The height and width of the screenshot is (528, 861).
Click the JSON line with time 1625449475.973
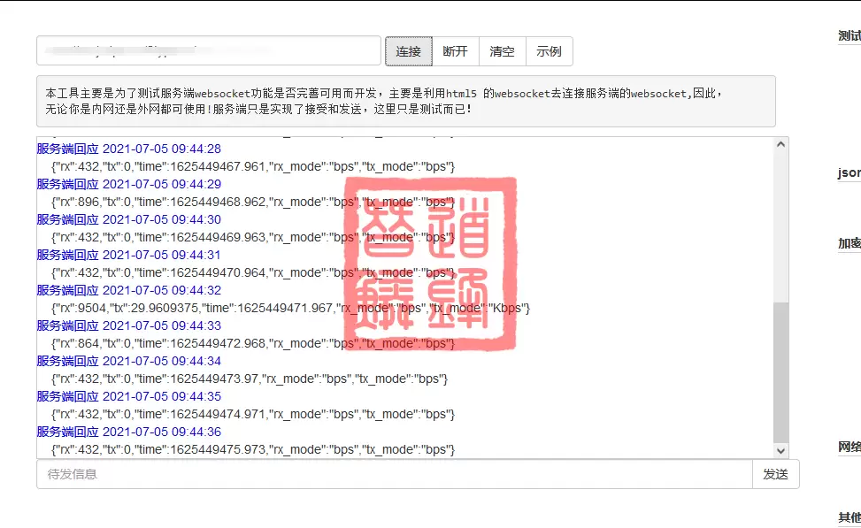pos(253,450)
